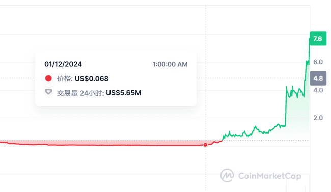Click the CoinMarketCap logo icon
Screen dimensions: 331x192
(227, 175)
